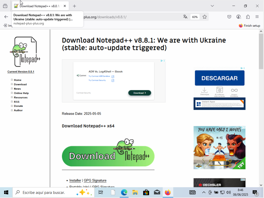This screenshot has height=198, width=264.
Task: Click the translate page icon in the address bar
Action: [185, 17]
